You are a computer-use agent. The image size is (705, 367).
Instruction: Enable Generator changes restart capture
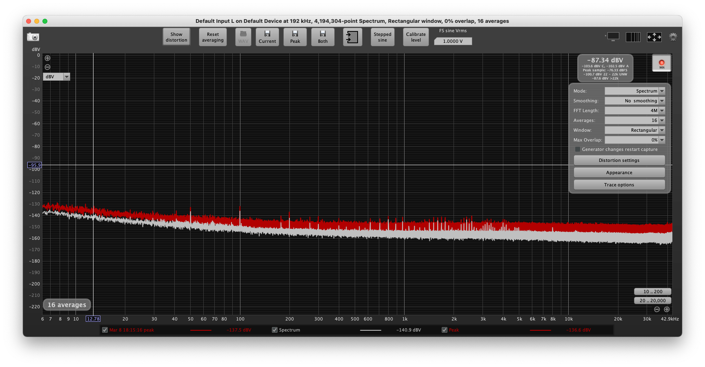(x=578, y=149)
